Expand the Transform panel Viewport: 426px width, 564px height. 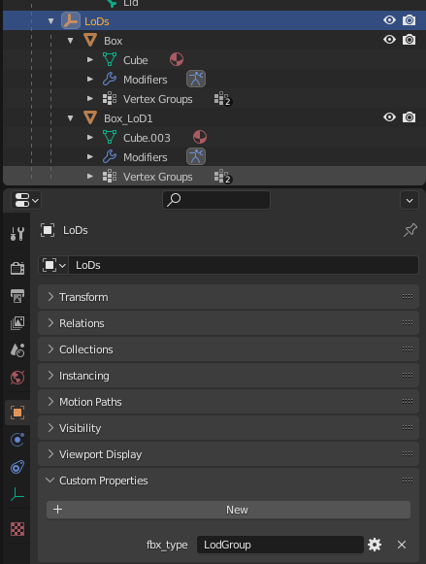[x=228, y=297]
